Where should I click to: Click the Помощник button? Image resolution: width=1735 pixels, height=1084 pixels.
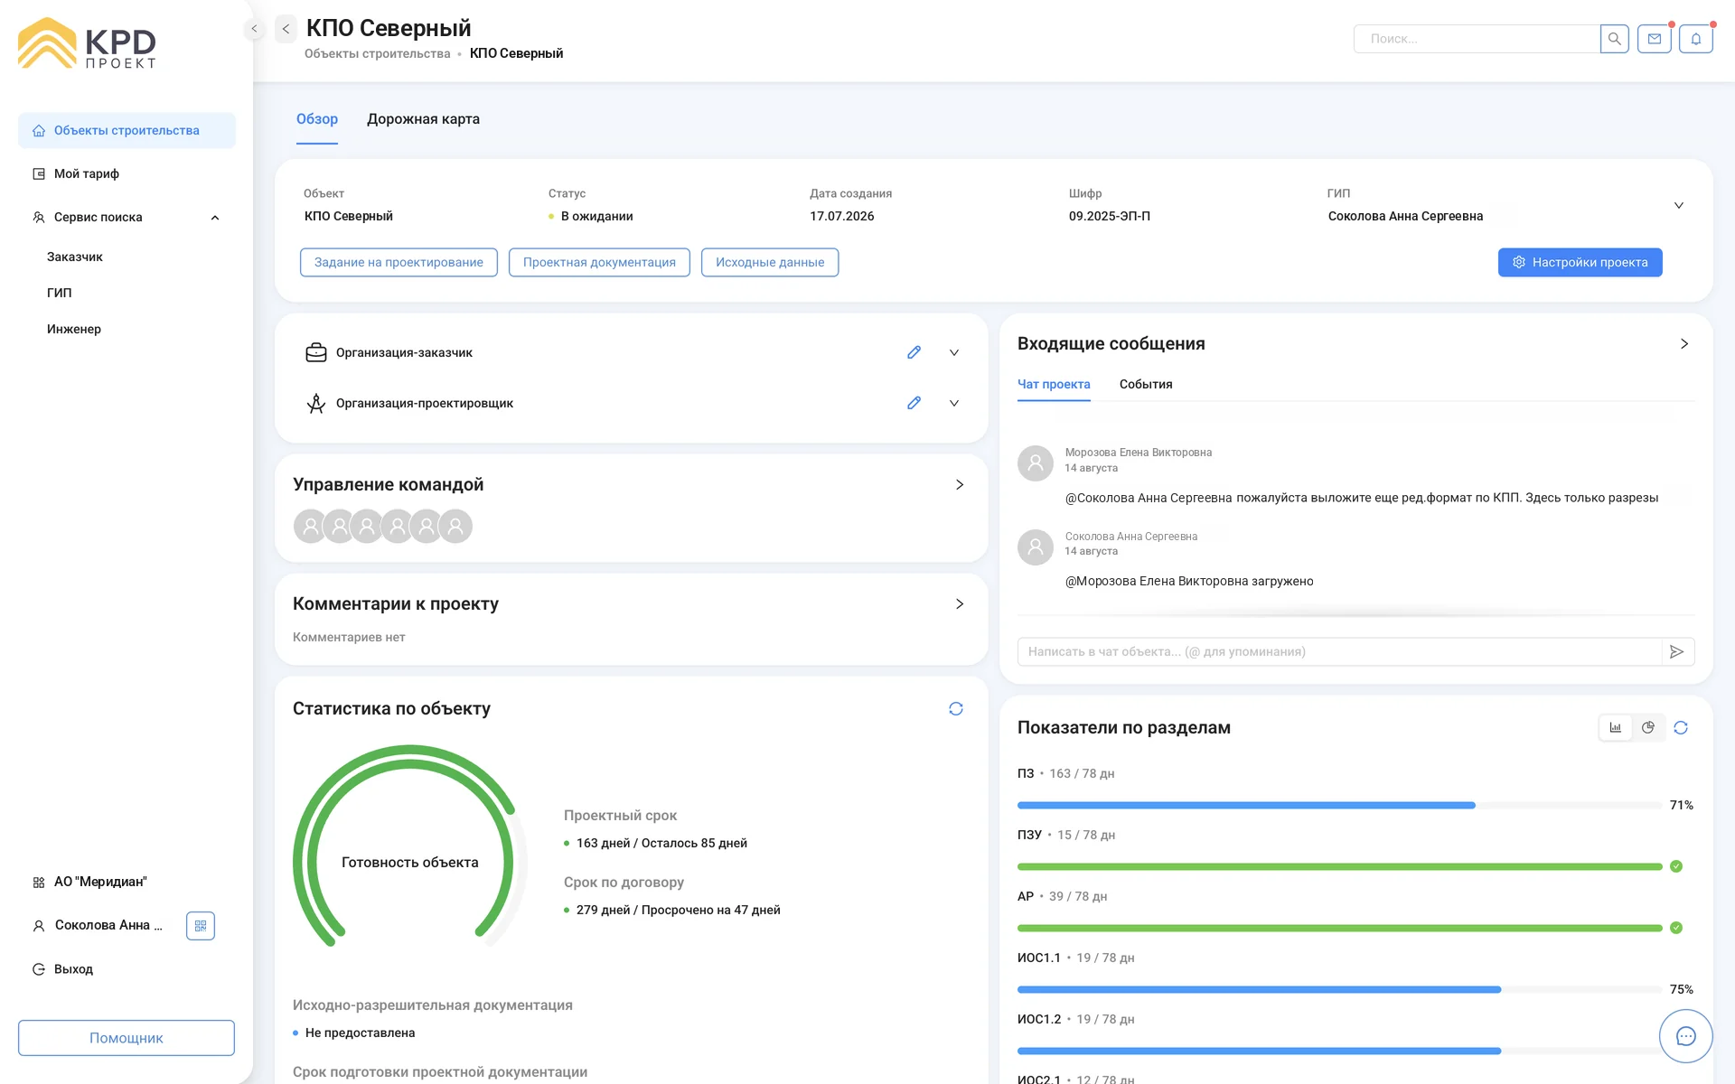pyautogui.click(x=127, y=1038)
